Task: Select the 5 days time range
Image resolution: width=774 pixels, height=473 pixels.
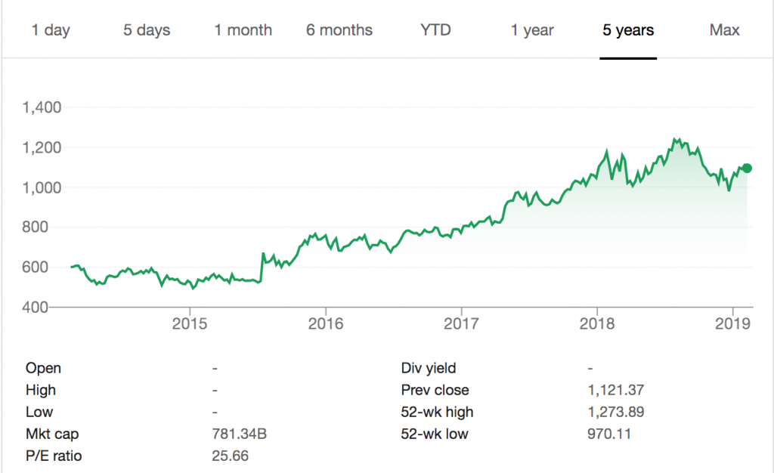Action: [x=145, y=30]
